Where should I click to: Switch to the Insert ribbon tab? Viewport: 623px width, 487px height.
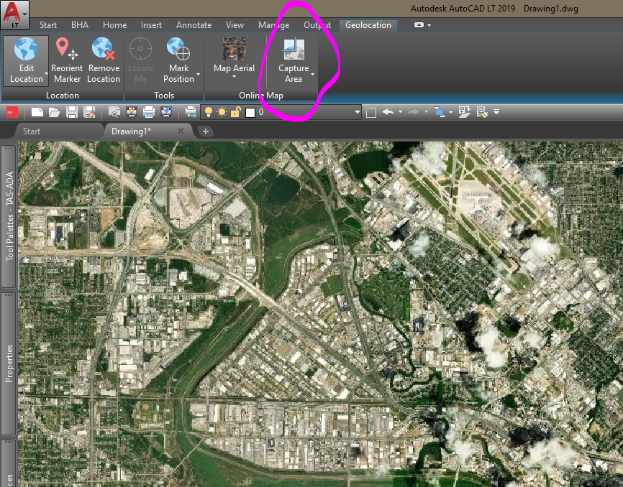pyautogui.click(x=151, y=25)
